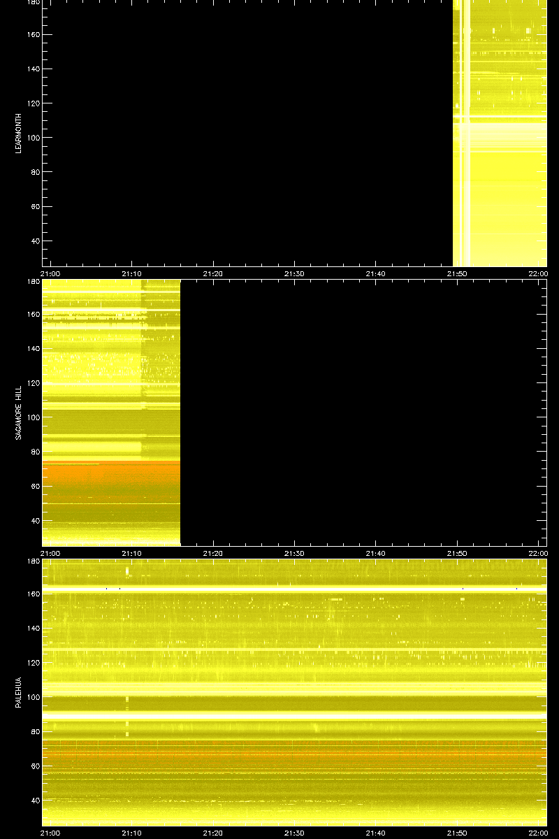This screenshot has width=559, height=839.
Task: Click 21:40 under the Learmonth panel
Action: pyautogui.click(x=376, y=274)
